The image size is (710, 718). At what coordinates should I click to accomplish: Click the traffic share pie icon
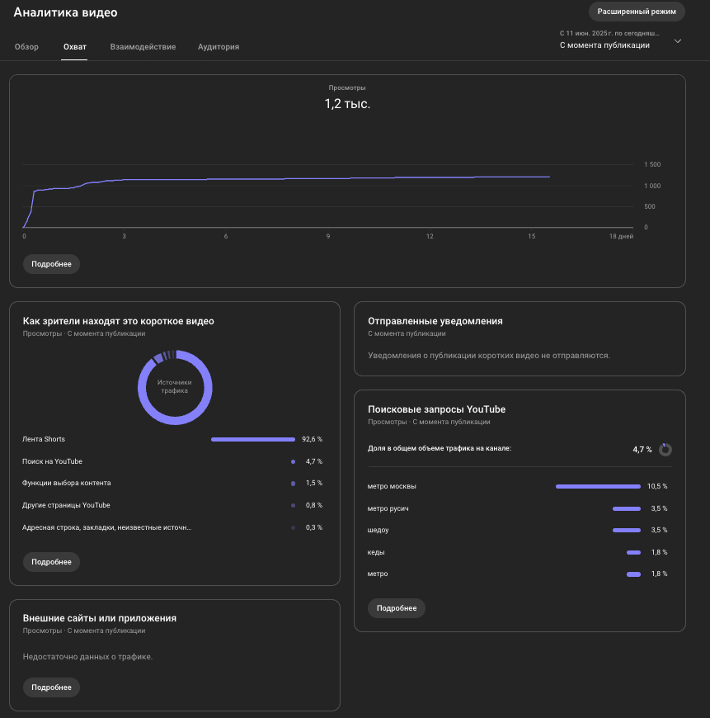665,449
